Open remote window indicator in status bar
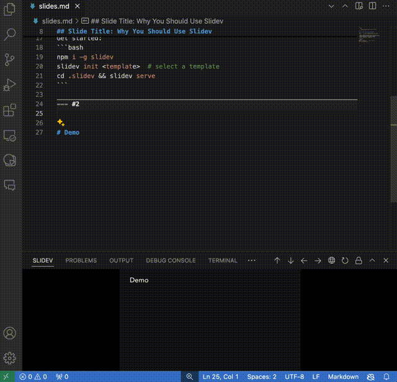 pyautogui.click(x=7, y=376)
